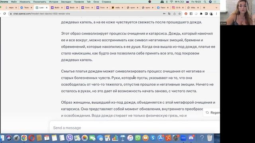This screenshot has width=255, height=143.
Task: Open Photos from the Dock
Action: (84, 138)
